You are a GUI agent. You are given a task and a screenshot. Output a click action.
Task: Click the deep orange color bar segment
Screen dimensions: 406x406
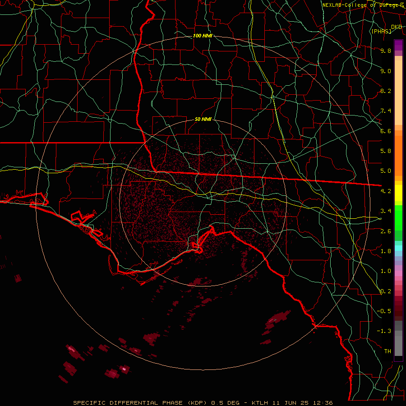(398, 155)
